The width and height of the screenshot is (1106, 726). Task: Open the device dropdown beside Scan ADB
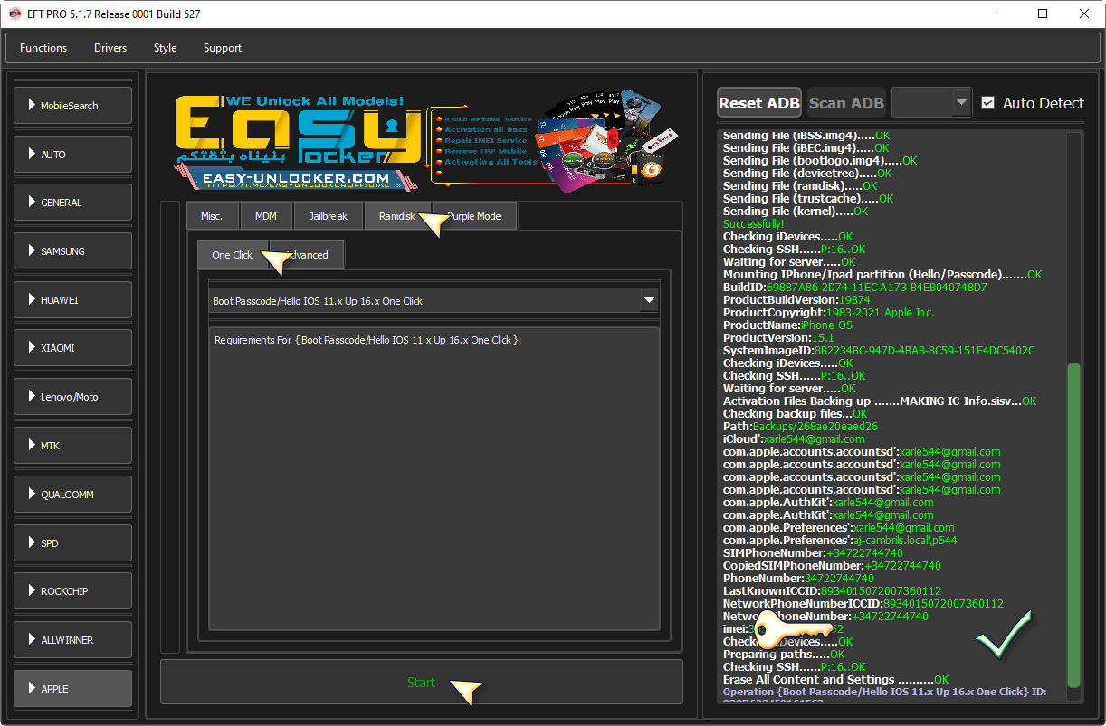931,103
